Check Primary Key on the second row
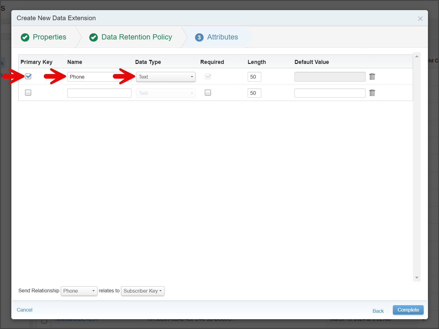This screenshot has height=329, width=439. pyautogui.click(x=28, y=93)
